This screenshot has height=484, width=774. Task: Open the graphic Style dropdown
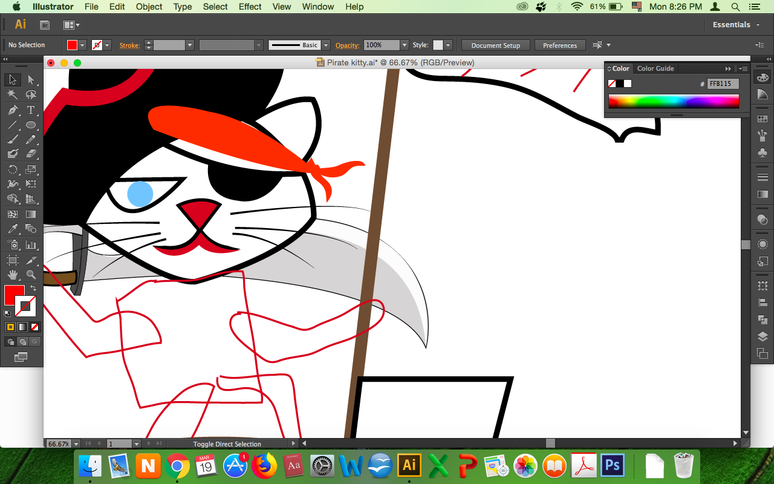(448, 45)
